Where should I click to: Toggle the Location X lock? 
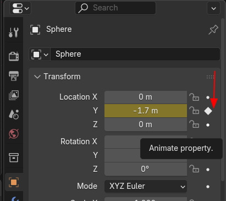[x=194, y=97]
